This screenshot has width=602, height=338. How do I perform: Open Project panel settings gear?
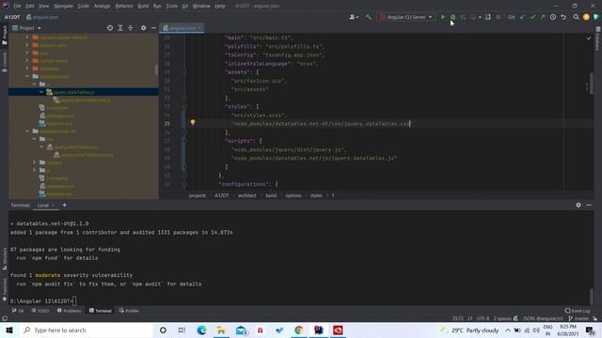tap(143, 28)
